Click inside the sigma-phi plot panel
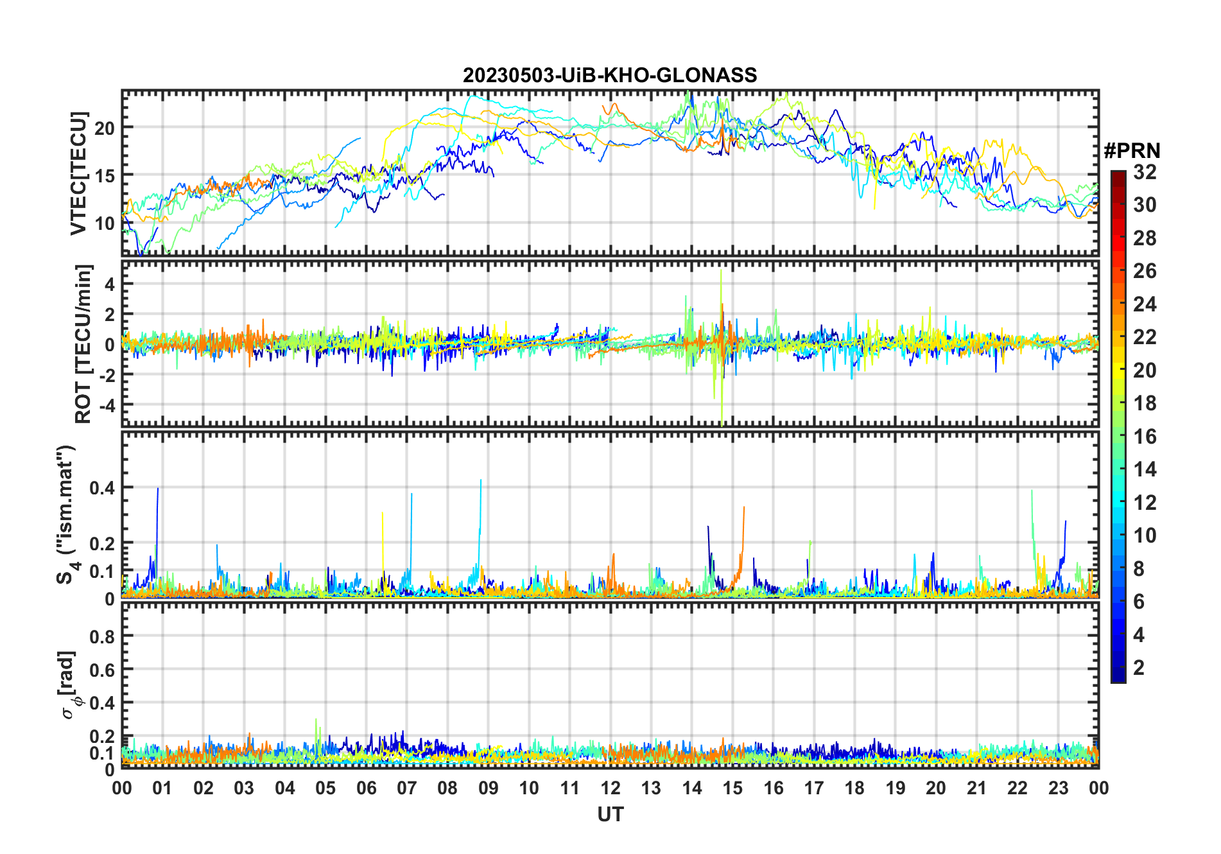 pyautogui.click(x=610, y=685)
